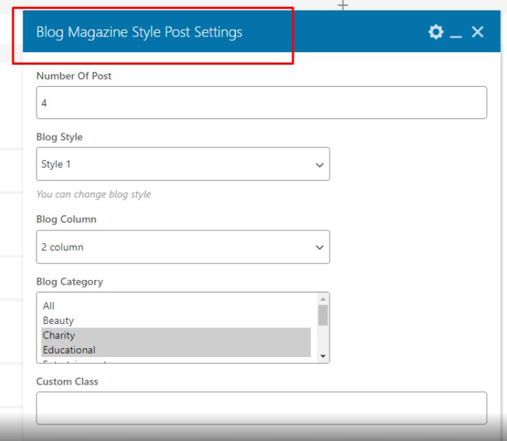Click the Blog Style chevron arrow
Image resolution: width=507 pixels, height=441 pixels.
319,165
